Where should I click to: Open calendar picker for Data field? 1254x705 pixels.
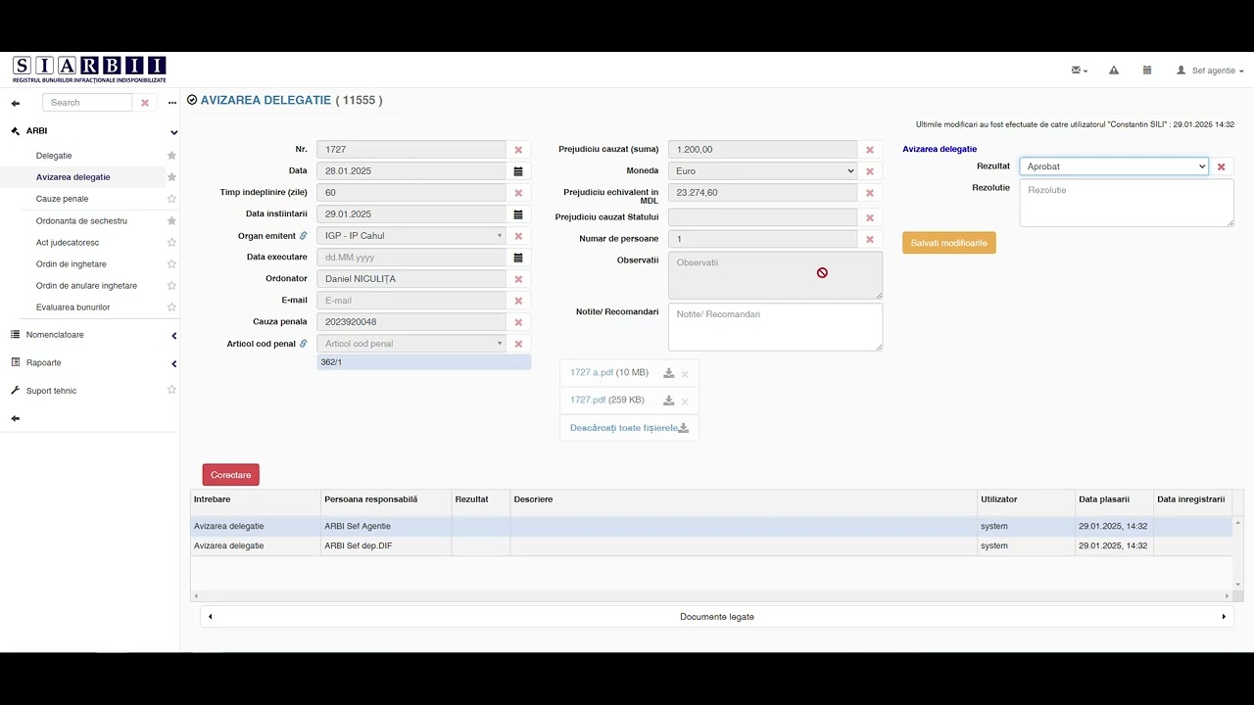tap(518, 171)
